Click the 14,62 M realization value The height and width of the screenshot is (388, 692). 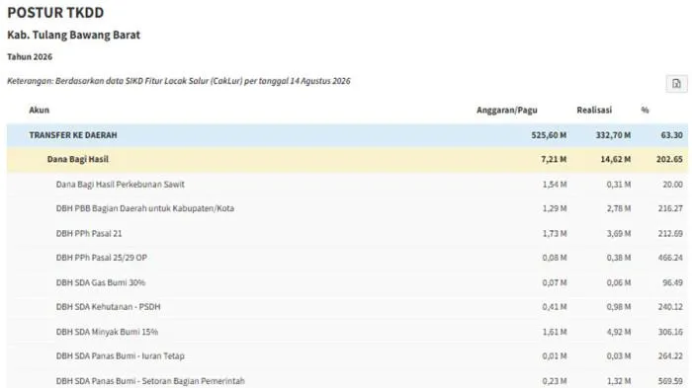tap(615, 159)
